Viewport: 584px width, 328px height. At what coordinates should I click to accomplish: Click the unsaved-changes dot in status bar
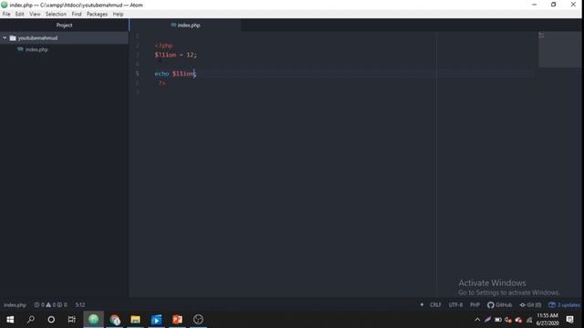[422, 304]
